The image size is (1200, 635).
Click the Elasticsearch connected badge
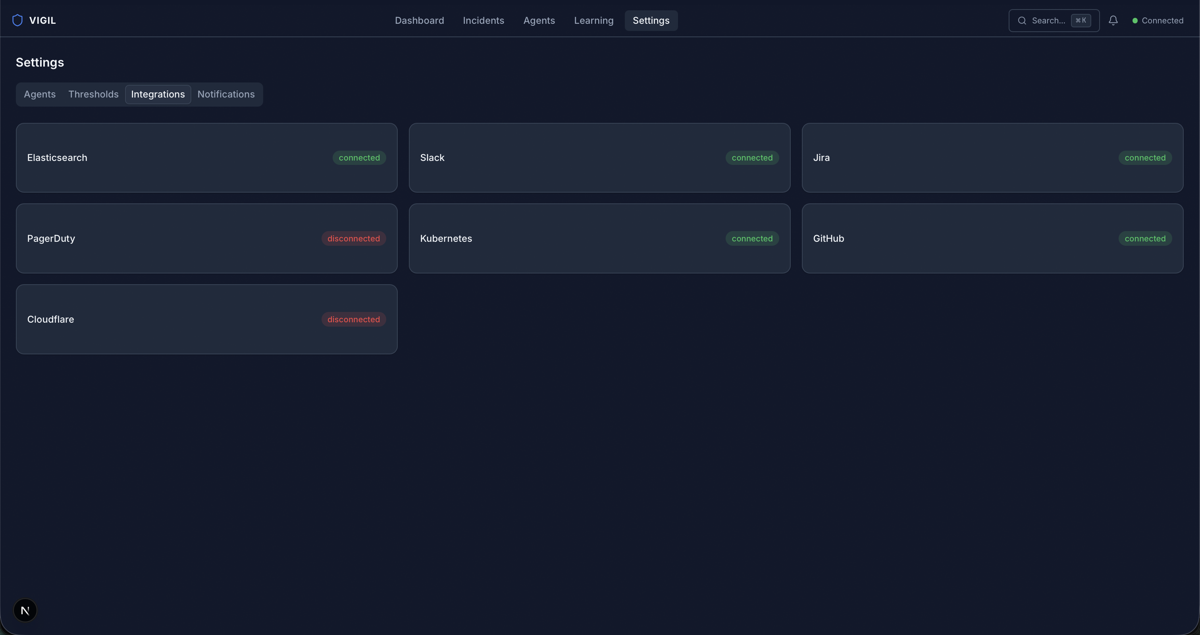coord(359,158)
